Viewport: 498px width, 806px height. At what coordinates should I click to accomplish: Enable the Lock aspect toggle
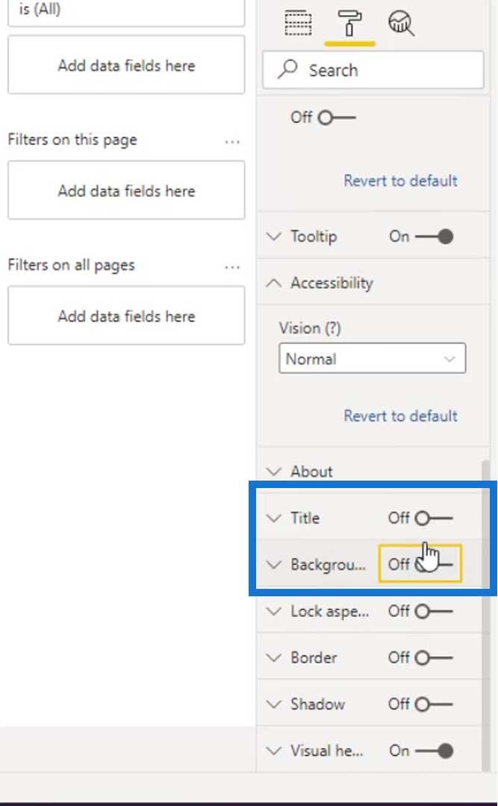coord(434,610)
